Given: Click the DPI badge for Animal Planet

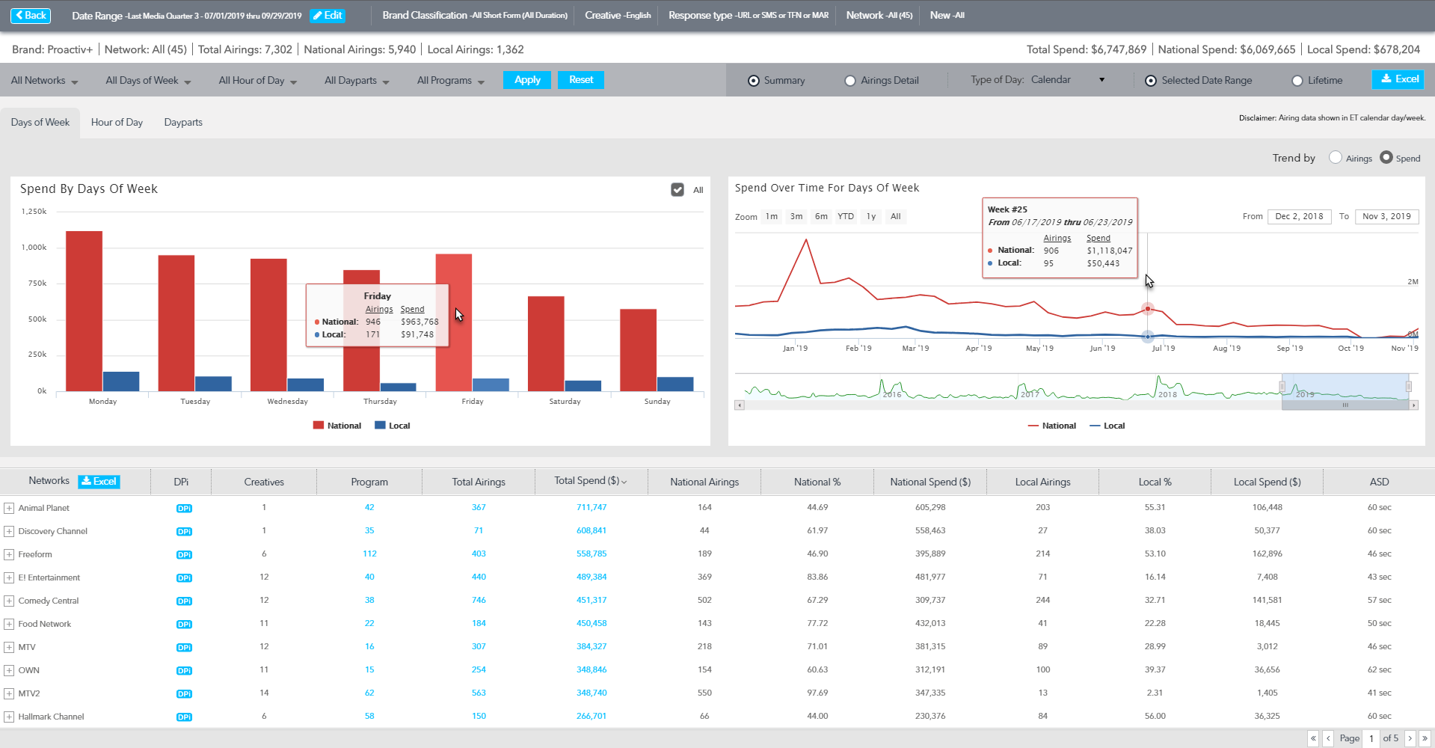Looking at the screenshot, I should 184,509.
